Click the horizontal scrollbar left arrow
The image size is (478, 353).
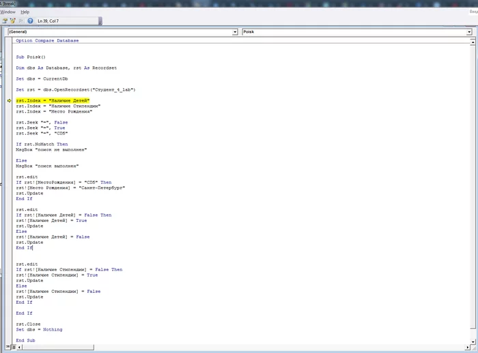(19, 348)
